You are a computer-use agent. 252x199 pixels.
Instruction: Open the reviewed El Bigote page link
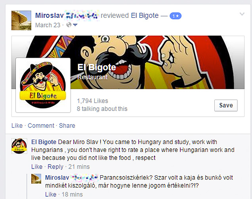[x=145, y=15]
